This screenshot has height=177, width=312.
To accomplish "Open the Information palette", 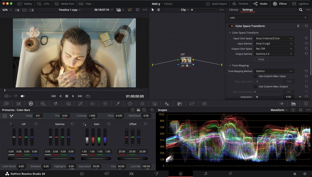I will tap(306, 103).
